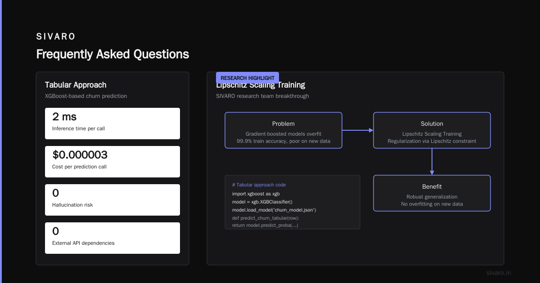Click the xgb.XGBClassifier() code line
The image size is (540, 283).
pyautogui.click(x=262, y=202)
